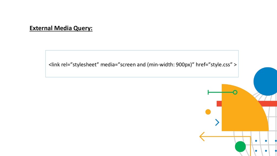Image resolution: width=277 pixels, height=156 pixels.
Task: Click the word Query in heading
Action: (x=83, y=28)
